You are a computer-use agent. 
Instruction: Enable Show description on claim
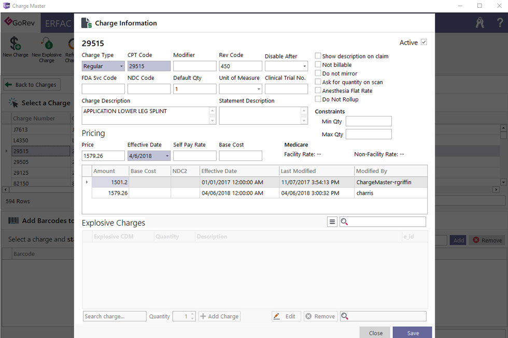tap(318, 55)
